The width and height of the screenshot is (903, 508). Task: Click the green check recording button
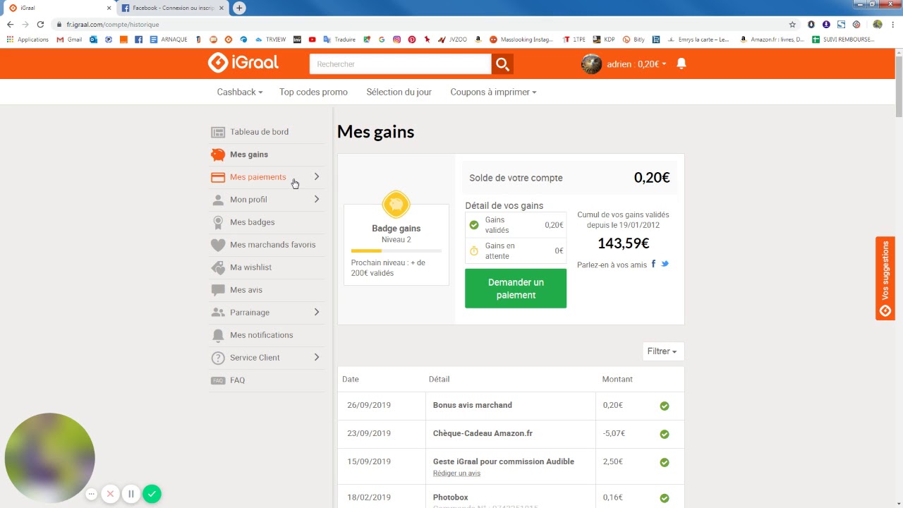coord(152,494)
